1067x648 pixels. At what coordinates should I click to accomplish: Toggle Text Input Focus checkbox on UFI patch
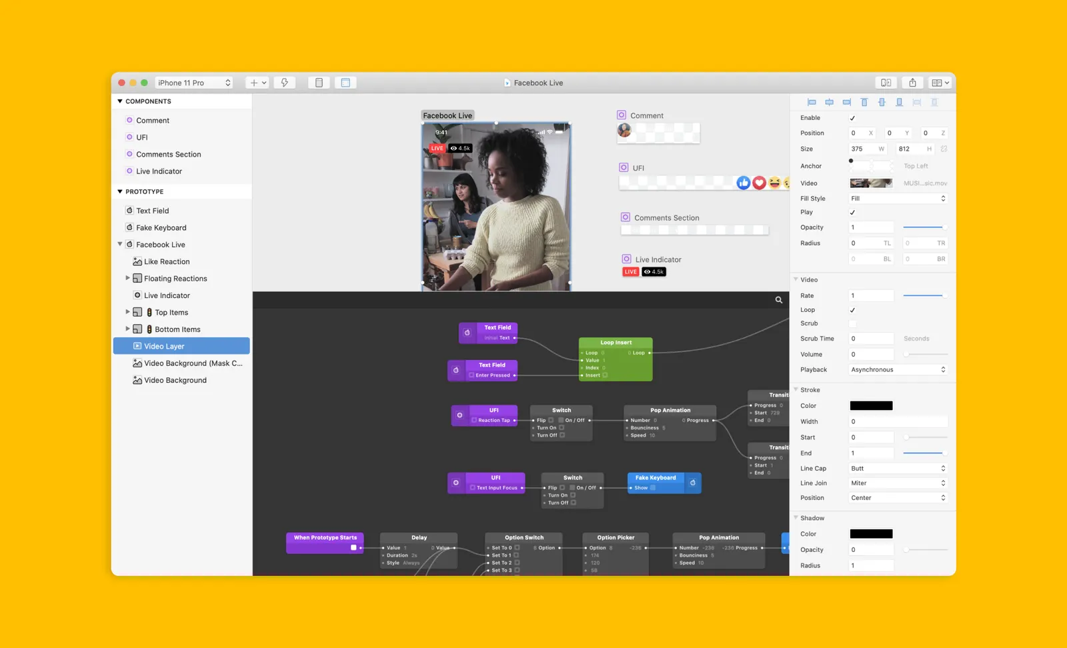(x=473, y=488)
